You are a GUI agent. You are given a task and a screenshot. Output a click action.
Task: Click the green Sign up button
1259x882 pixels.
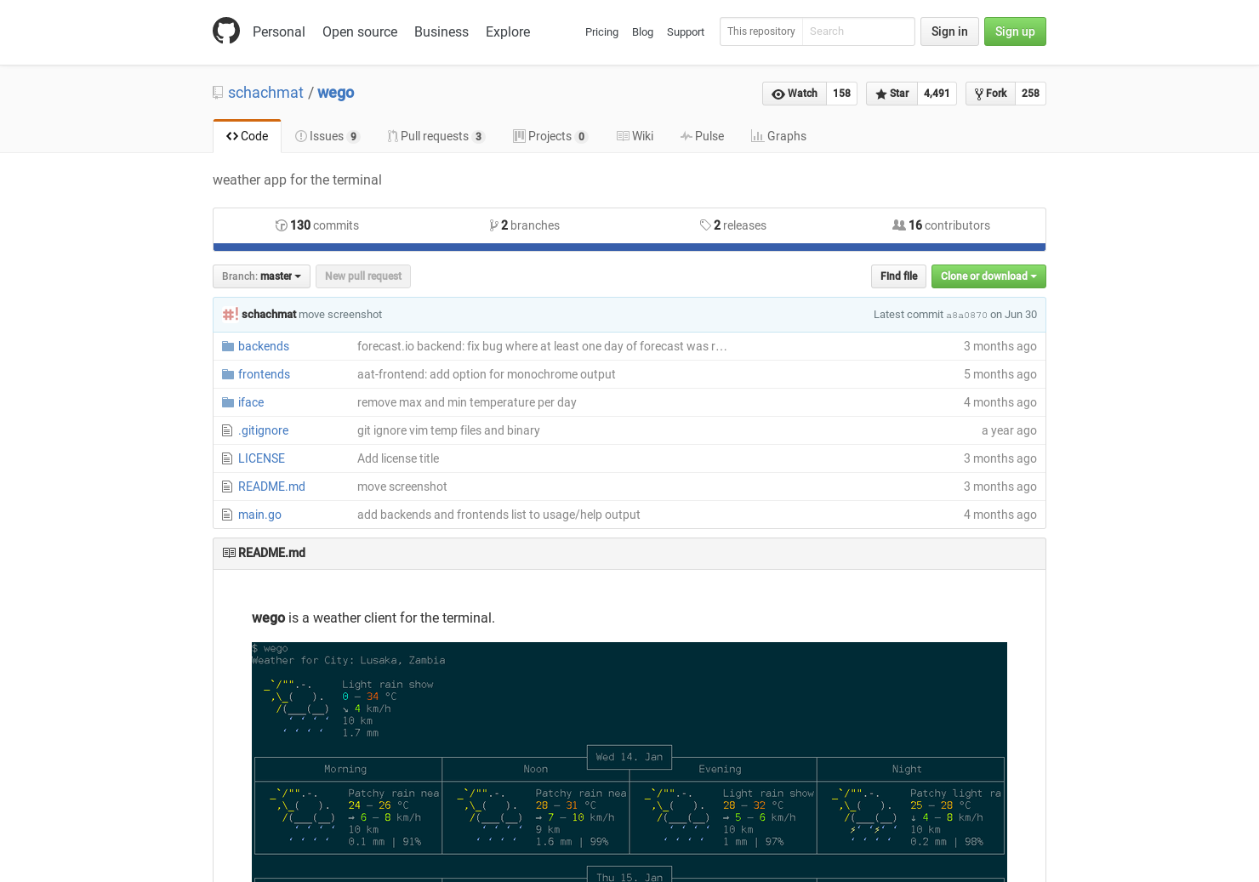pos(1015,31)
